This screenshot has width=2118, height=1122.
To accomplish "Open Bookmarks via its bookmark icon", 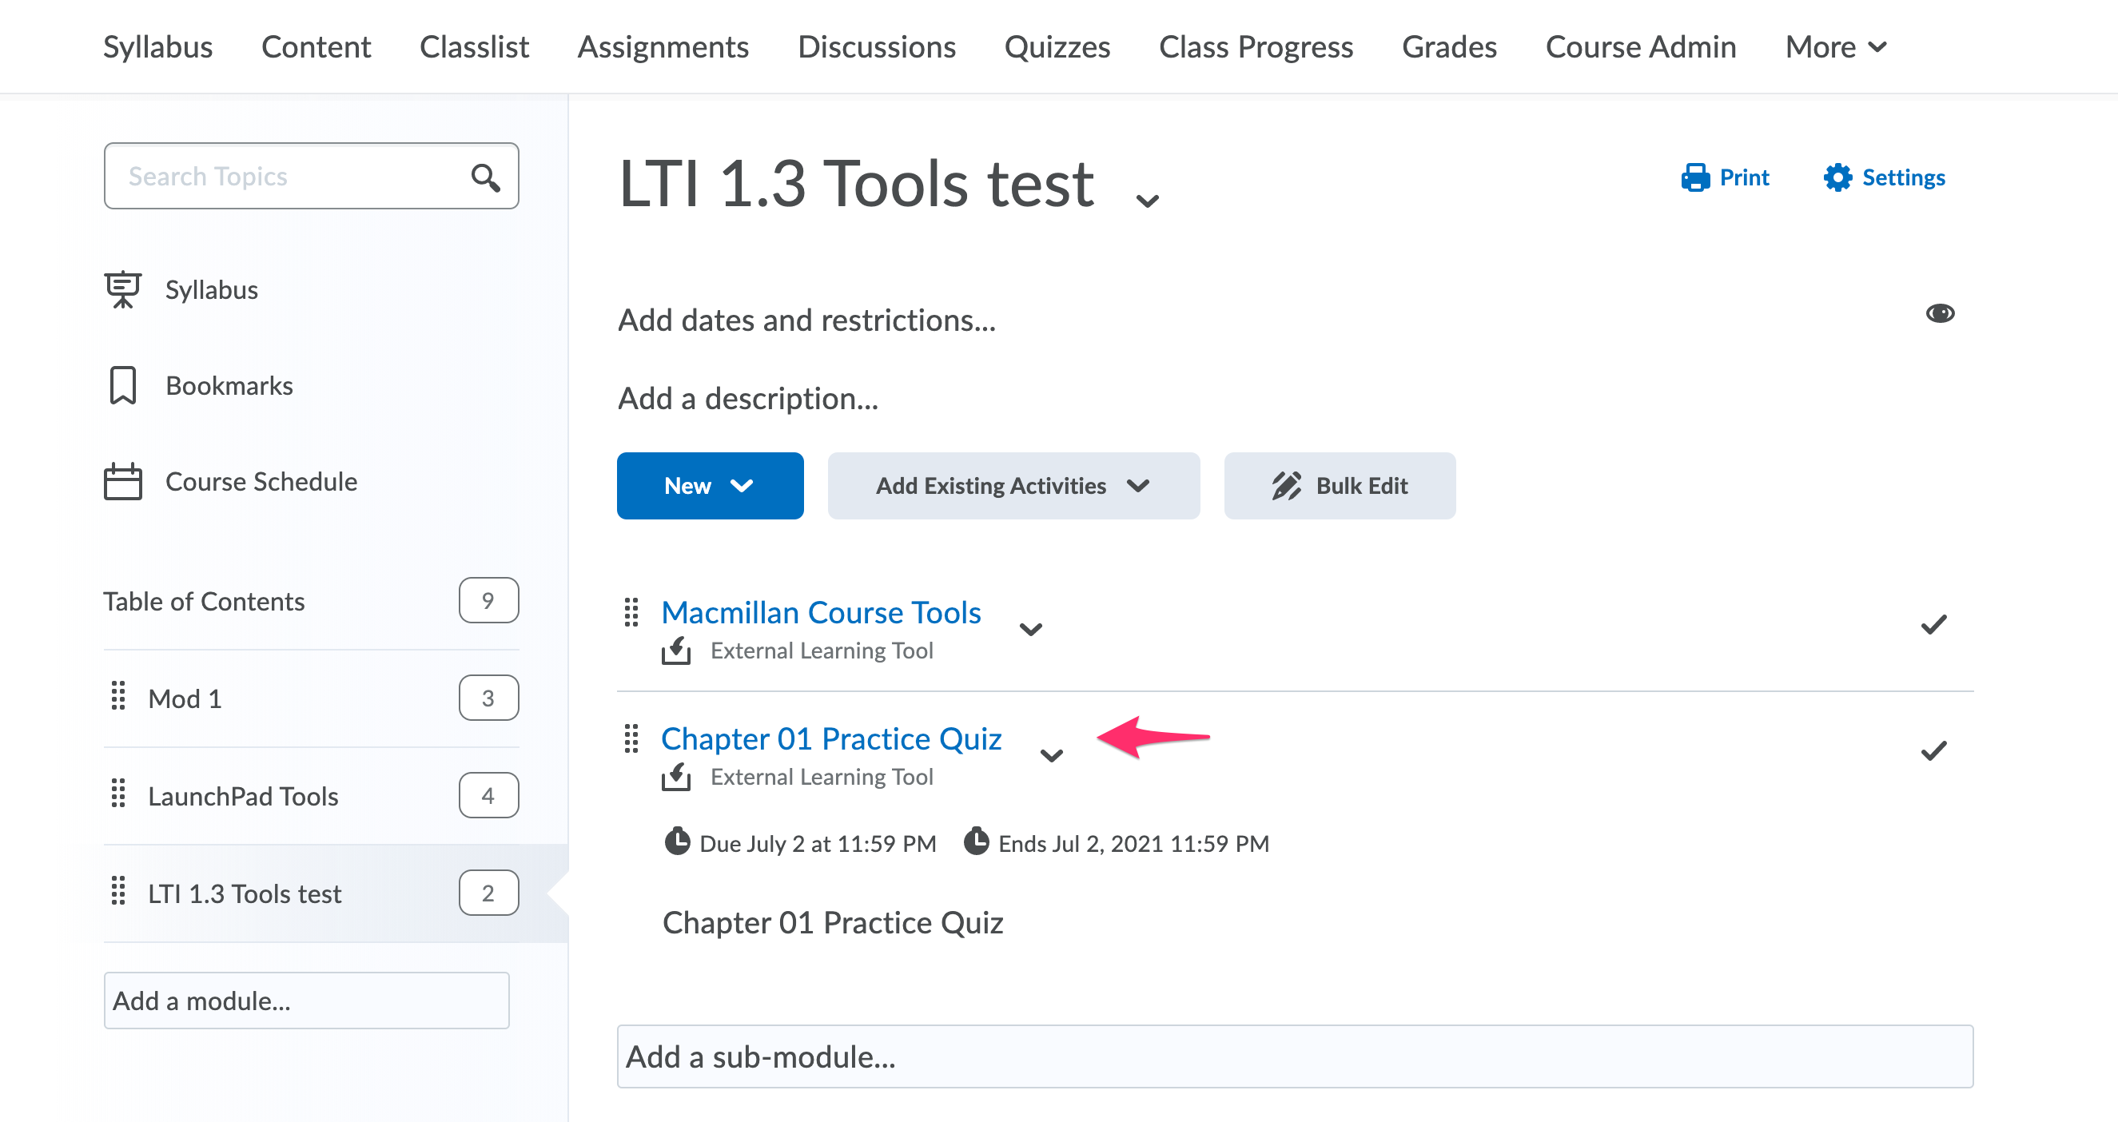I will 121,384.
